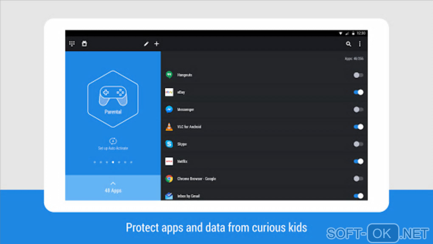Click the battery status icon
The height and width of the screenshot is (244, 433).
(x=353, y=33)
